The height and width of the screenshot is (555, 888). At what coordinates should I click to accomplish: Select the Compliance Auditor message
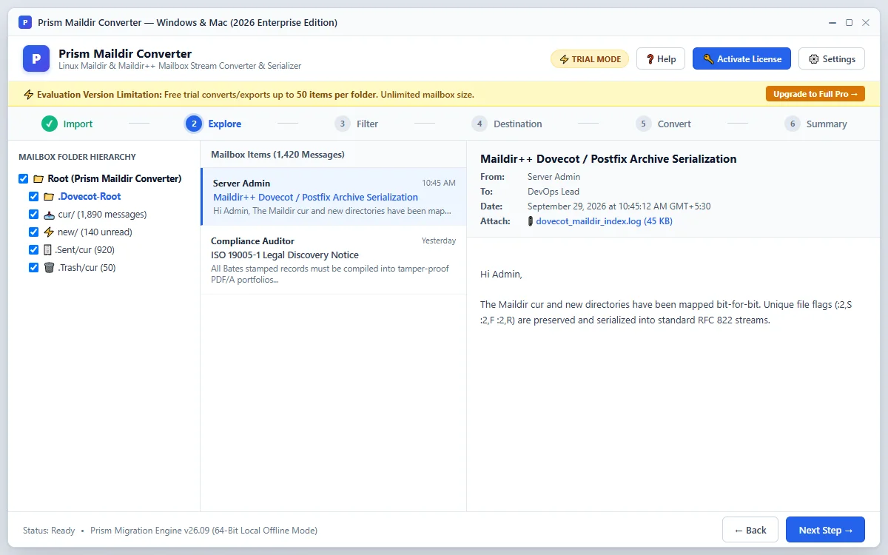tap(334, 260)
